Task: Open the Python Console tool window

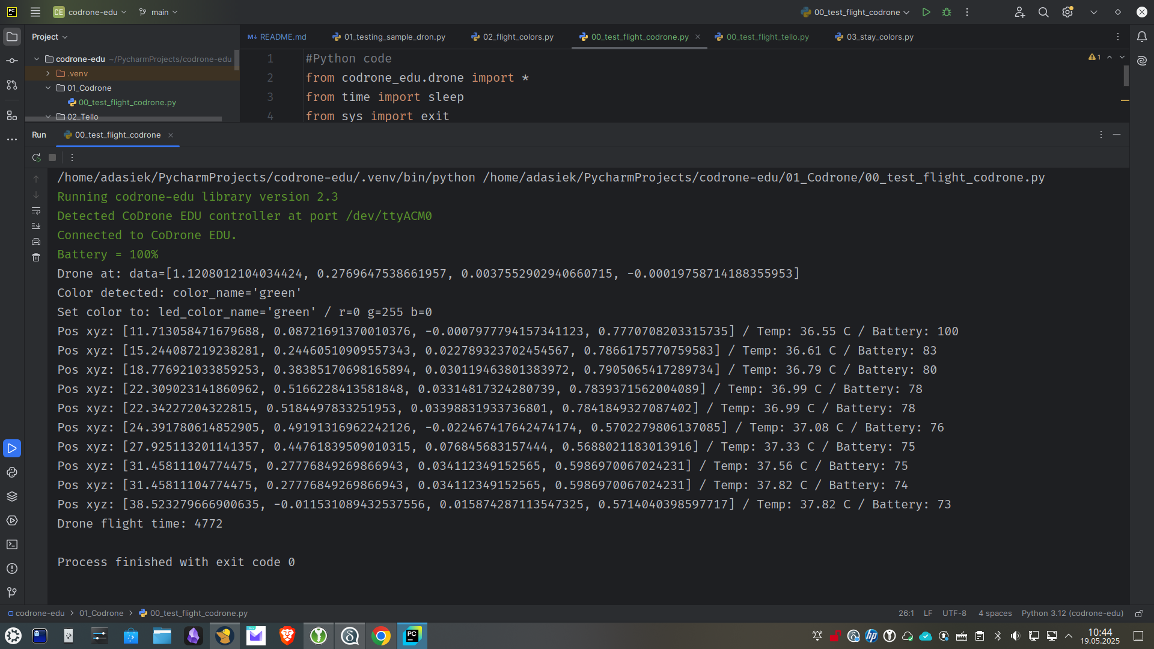Action: click(x=12, y=472)
